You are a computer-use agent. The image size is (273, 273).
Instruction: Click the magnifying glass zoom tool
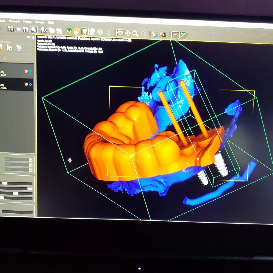(135, 33)
